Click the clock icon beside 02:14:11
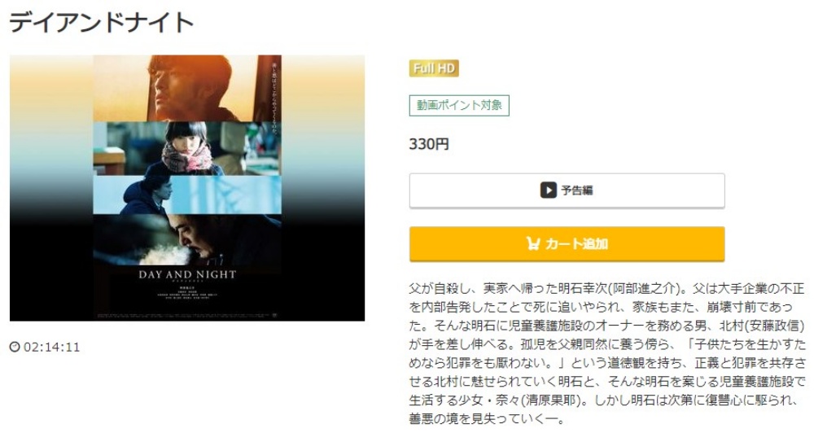 (15, 346)
